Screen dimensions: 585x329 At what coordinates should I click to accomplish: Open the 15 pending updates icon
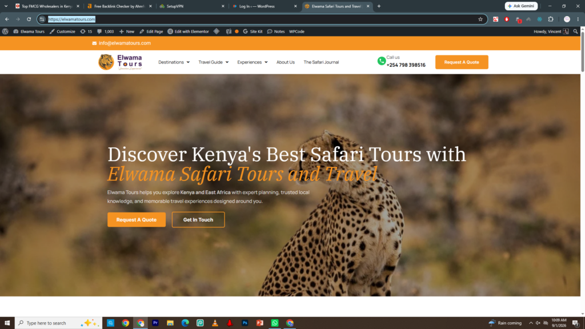[86, 32]
